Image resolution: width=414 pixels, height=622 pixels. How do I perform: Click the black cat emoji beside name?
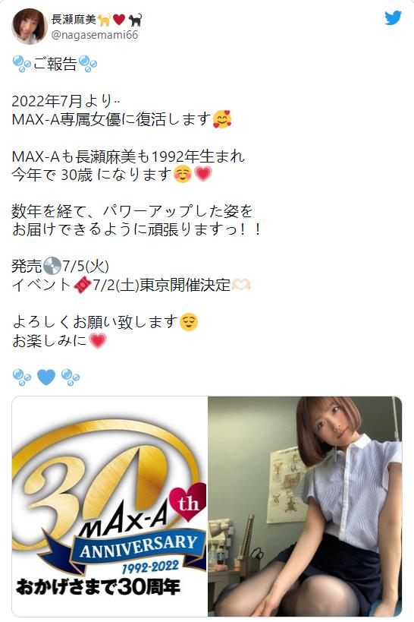tap(135, 20)
